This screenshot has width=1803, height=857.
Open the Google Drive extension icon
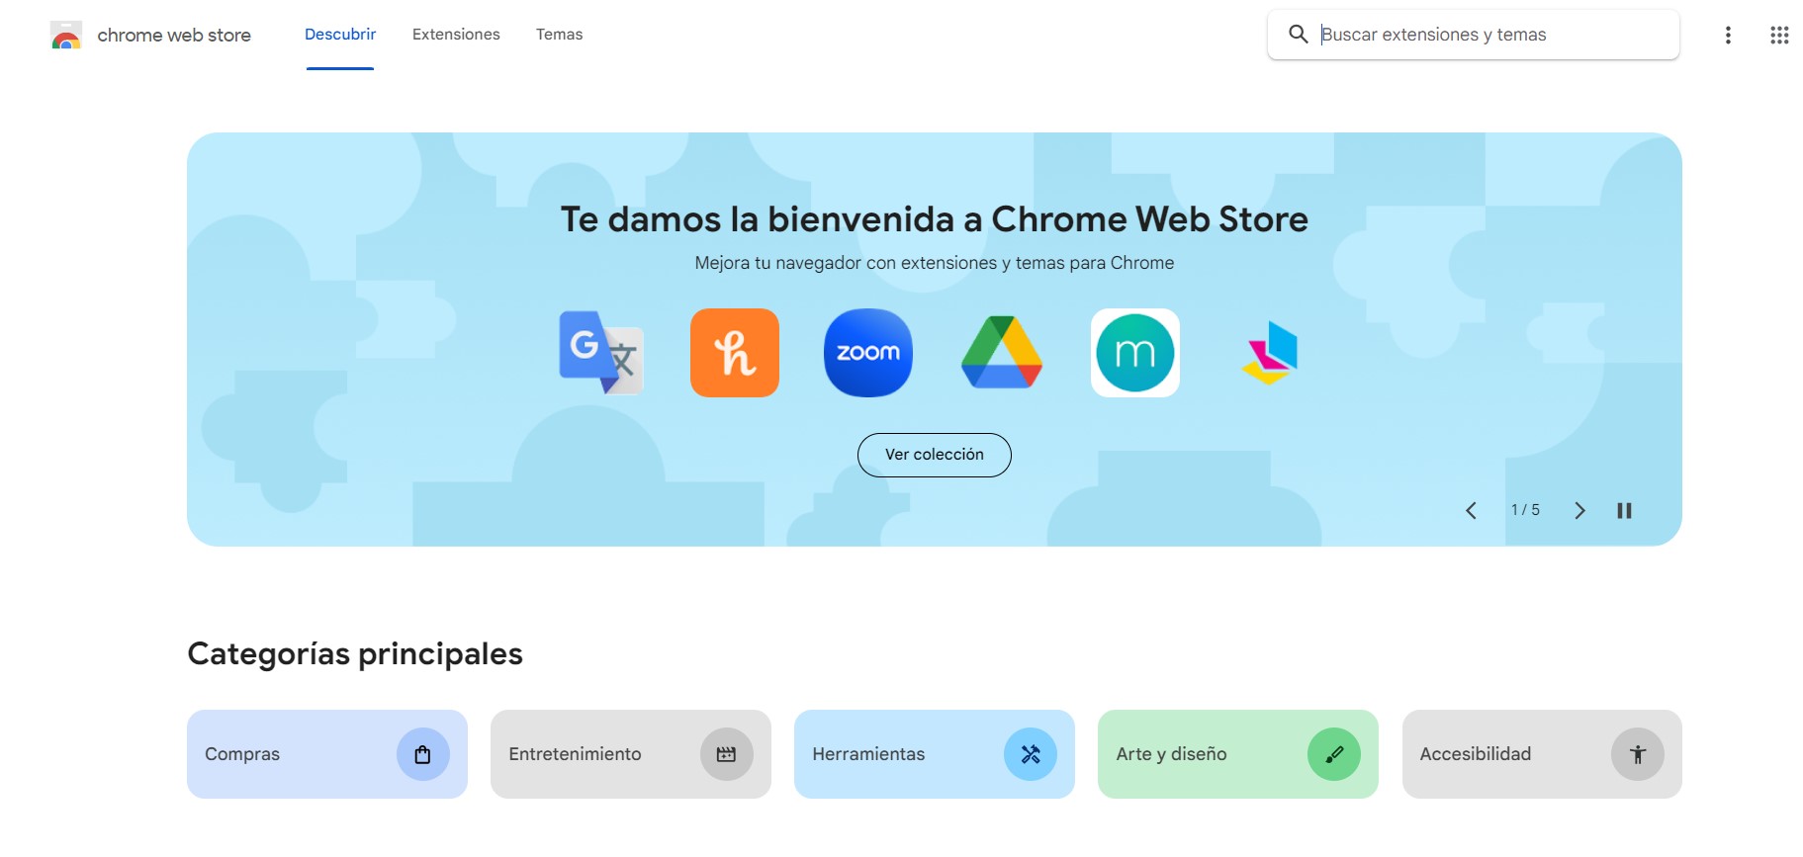point(1002,353)
